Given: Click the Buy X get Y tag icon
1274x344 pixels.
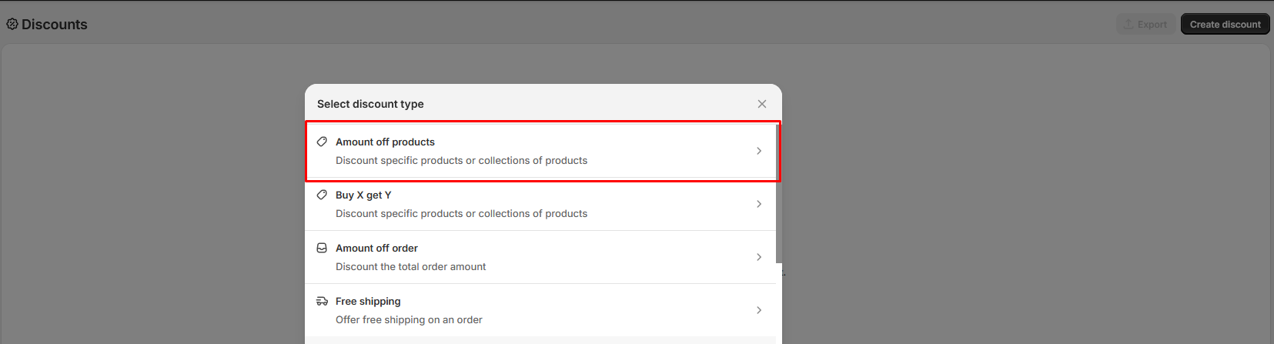Looking at the screenshot, I should 322,195.
